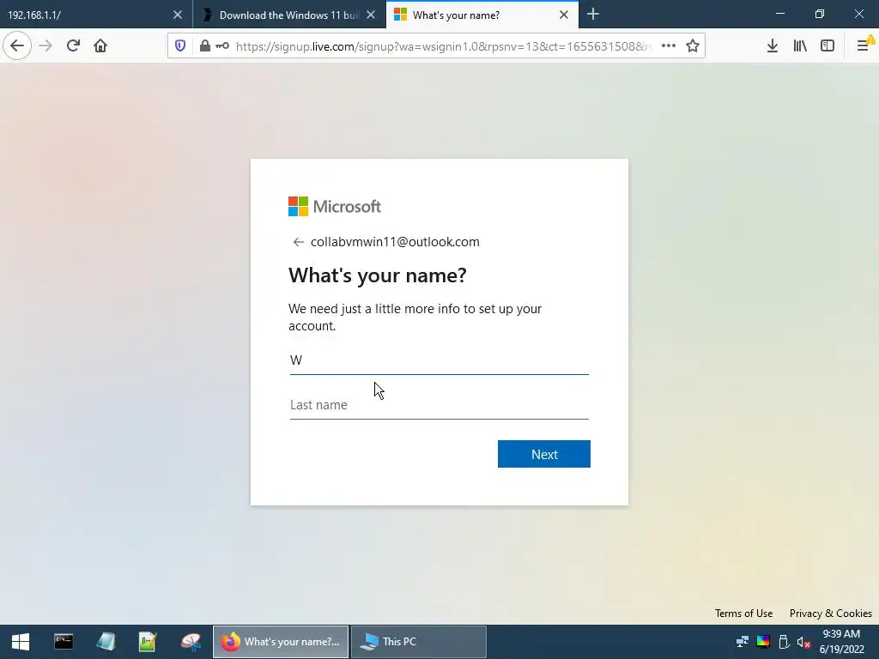Close the 192.168.1.1 tab
The image size is (879, 659).
pyautogui.click(x=177, y=15)
